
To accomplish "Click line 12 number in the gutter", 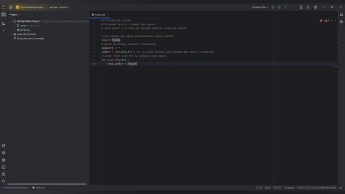I will coord(93,64).
